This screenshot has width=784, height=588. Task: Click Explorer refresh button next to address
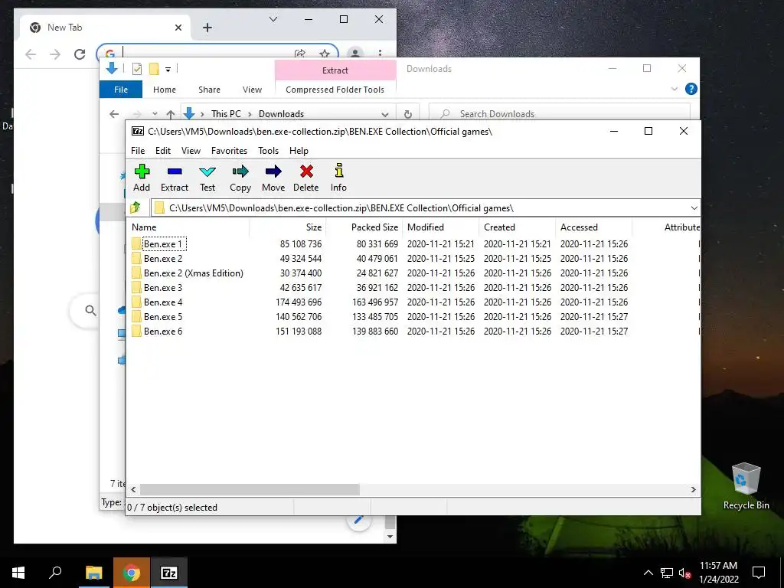[x=408, y=114]
